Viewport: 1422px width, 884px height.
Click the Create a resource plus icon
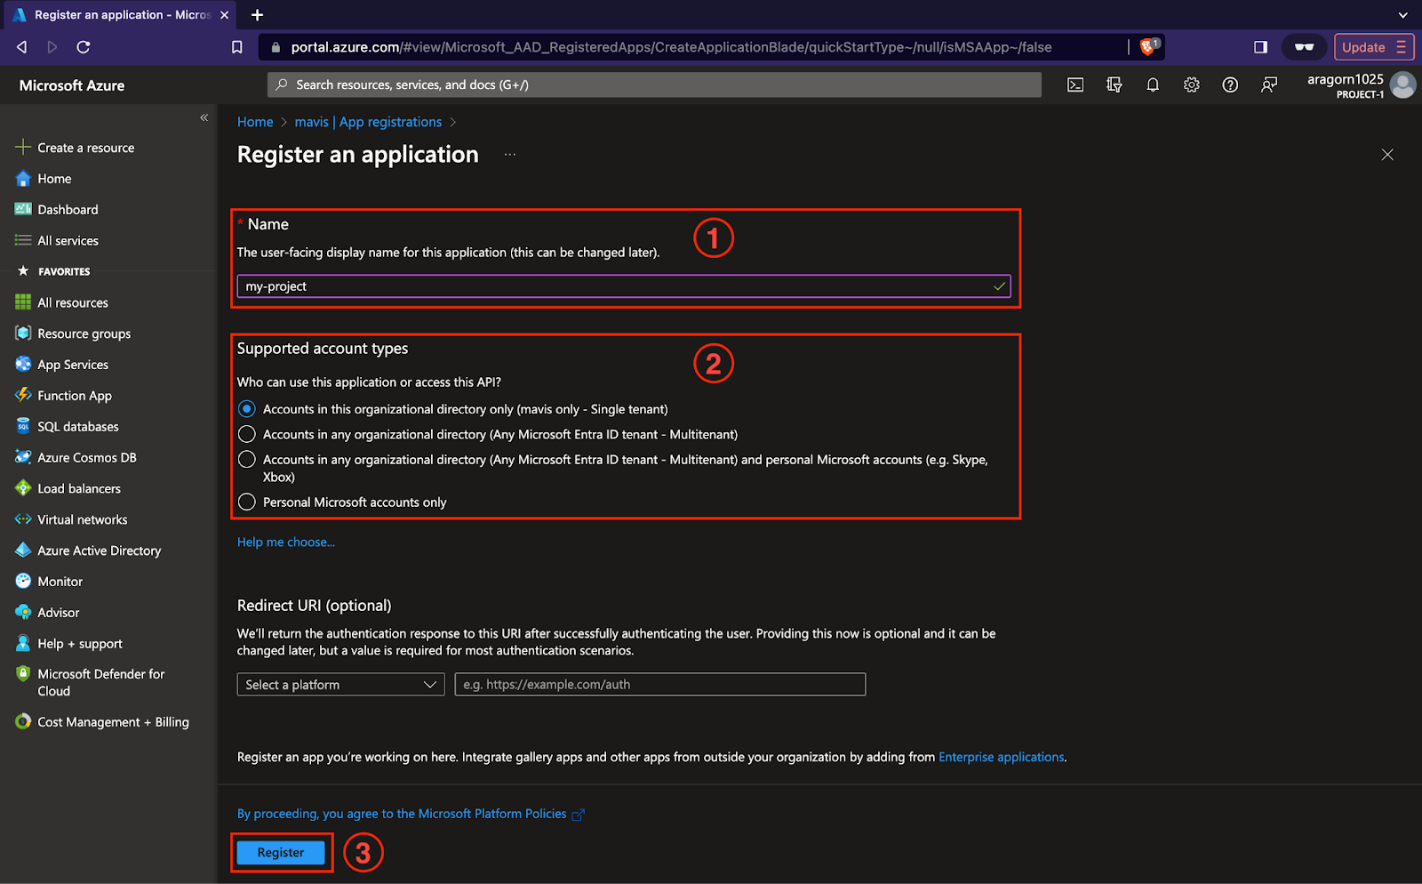[x=23, y=148]
